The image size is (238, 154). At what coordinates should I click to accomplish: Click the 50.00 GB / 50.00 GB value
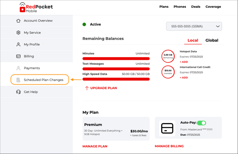136,74
